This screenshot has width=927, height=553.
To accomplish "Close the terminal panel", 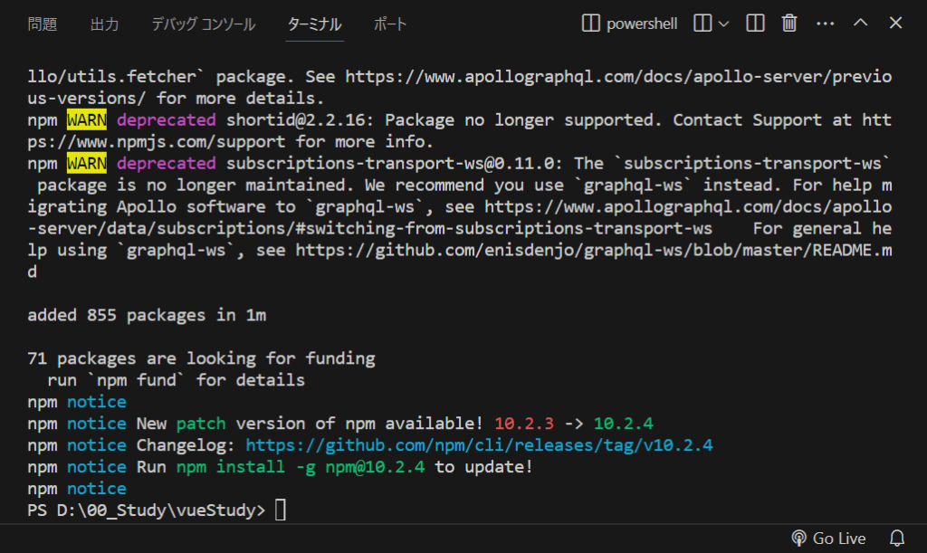I will pyautogui.click(x=895, y=23).
